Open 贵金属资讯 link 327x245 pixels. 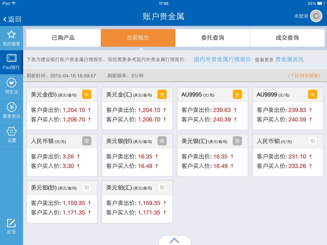[290, 59]
